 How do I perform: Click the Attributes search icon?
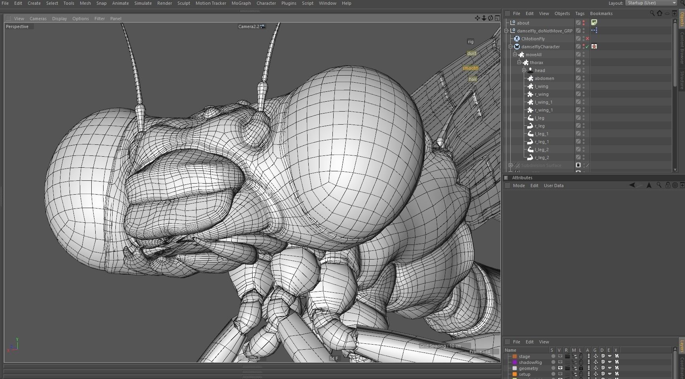[x=659, y=185]
